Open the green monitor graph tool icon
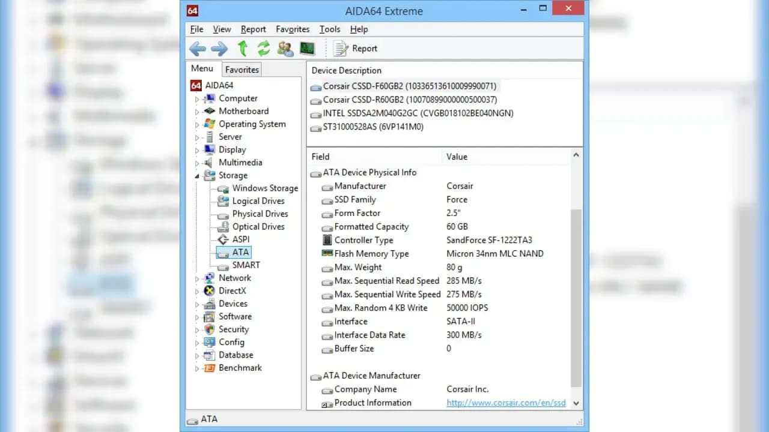Screen dimensions: 769x432 click(x=307, y=49)
